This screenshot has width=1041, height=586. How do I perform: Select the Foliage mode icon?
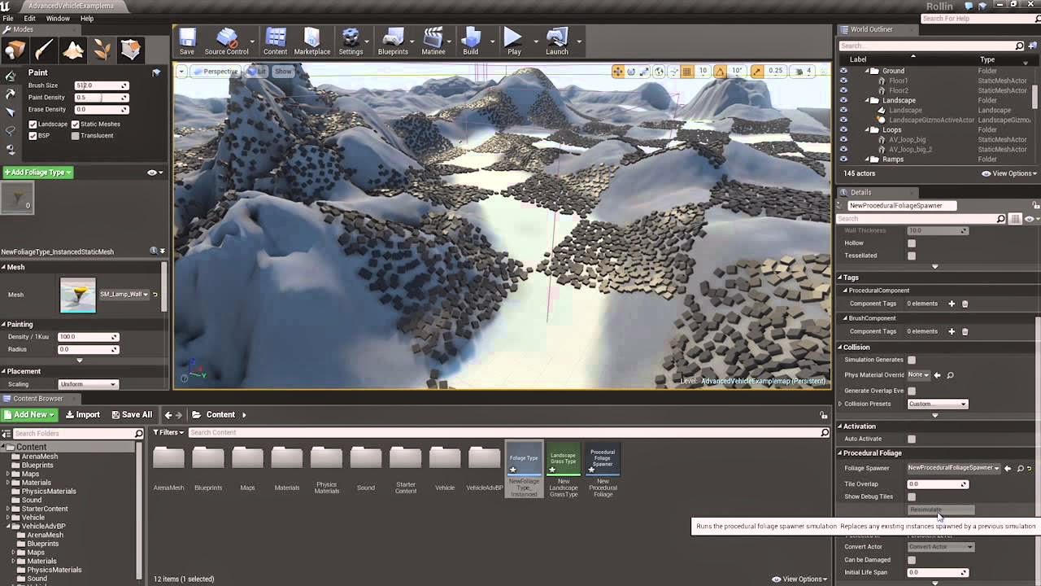[x=102, y=50]
